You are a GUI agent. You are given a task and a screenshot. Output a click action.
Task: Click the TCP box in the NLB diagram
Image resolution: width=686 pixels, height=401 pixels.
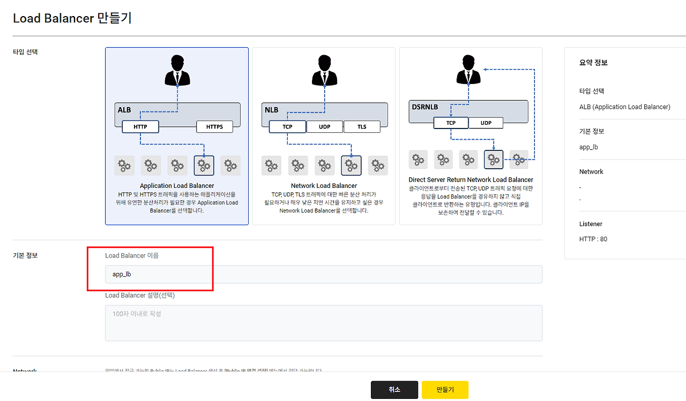(x=287, y=127)
